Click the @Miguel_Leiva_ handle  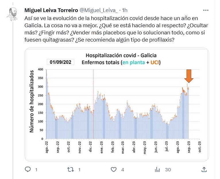(x=98, y=10)
